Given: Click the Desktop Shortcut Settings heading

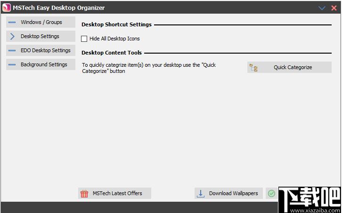Looking at the screenshot, I should 116,24.
